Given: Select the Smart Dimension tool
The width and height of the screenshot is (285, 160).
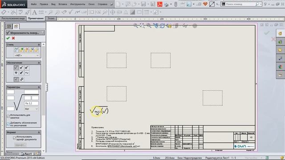Looking at the screenshot, I should coord(4,12).
